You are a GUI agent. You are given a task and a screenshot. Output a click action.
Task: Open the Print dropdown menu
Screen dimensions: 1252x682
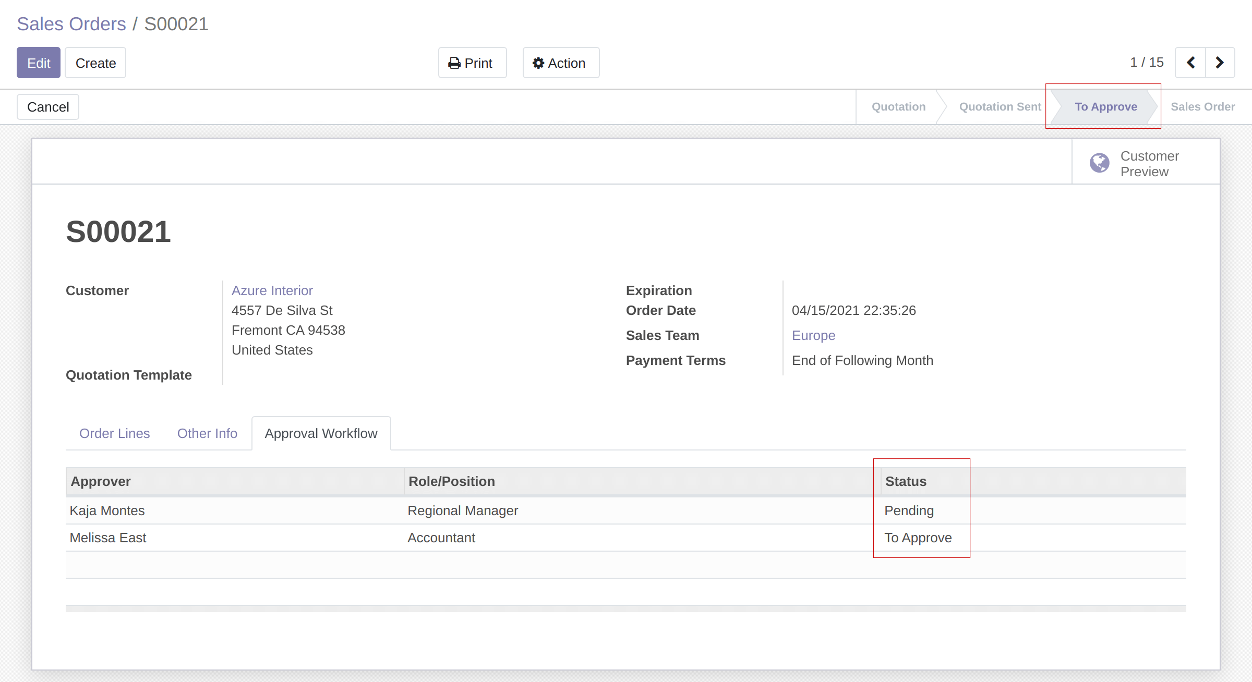[x=472, y=63]
